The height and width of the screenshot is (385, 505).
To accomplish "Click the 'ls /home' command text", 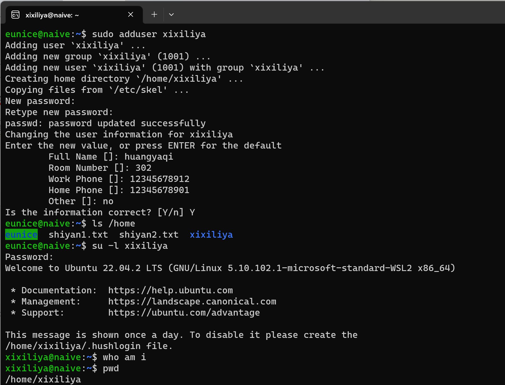I will 113,223.
